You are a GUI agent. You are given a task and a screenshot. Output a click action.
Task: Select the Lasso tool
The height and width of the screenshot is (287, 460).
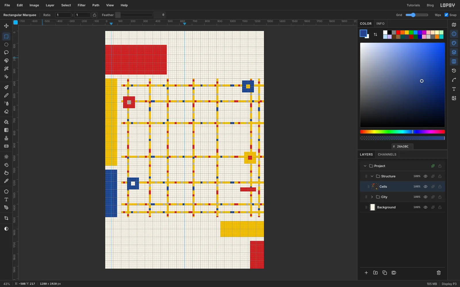tap(6, 53)
